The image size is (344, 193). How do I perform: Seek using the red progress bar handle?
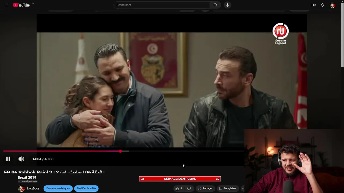120,151
